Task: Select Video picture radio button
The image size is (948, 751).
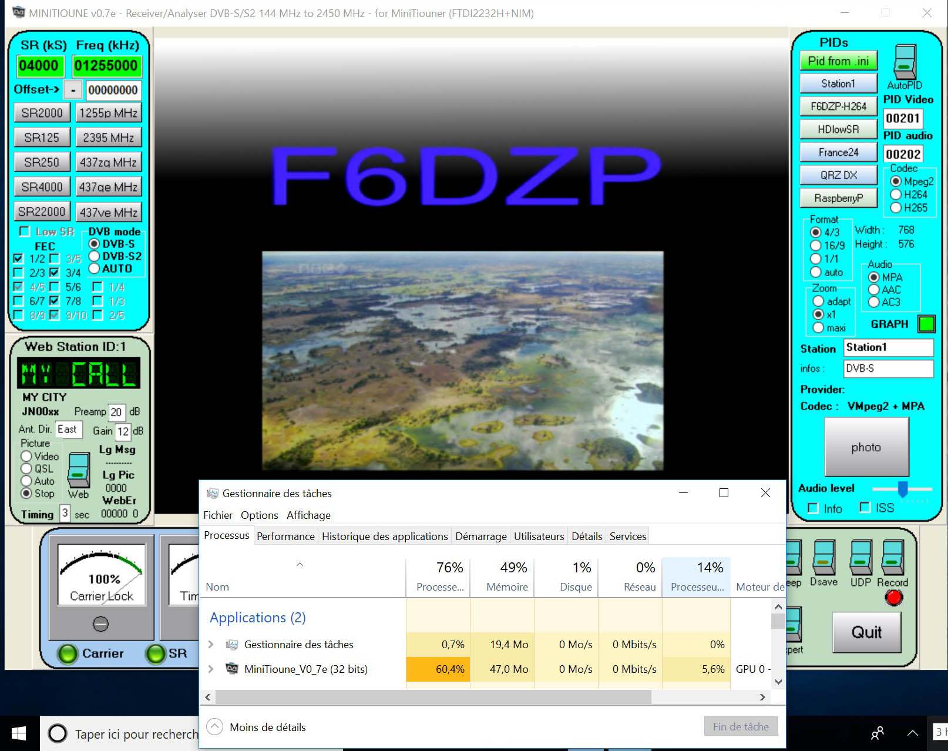Action: (x=26, y=456)
